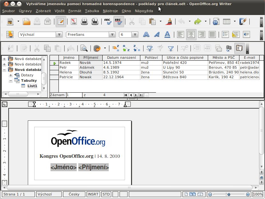Show data source of current document

pos(229,49)
